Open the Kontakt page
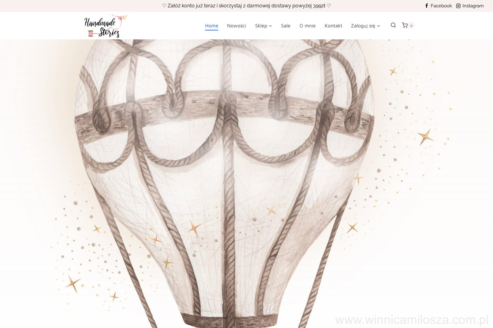The image size is (493, 328). (x=333, y=26)
